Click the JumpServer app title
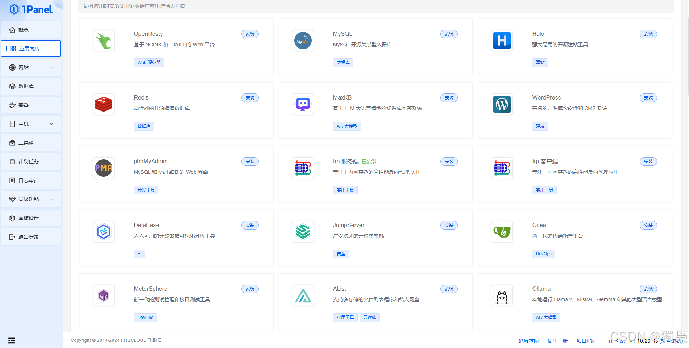This screenshot has height=348, width=689. 349,225
